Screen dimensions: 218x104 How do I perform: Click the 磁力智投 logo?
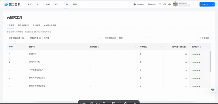pos(12,4)
